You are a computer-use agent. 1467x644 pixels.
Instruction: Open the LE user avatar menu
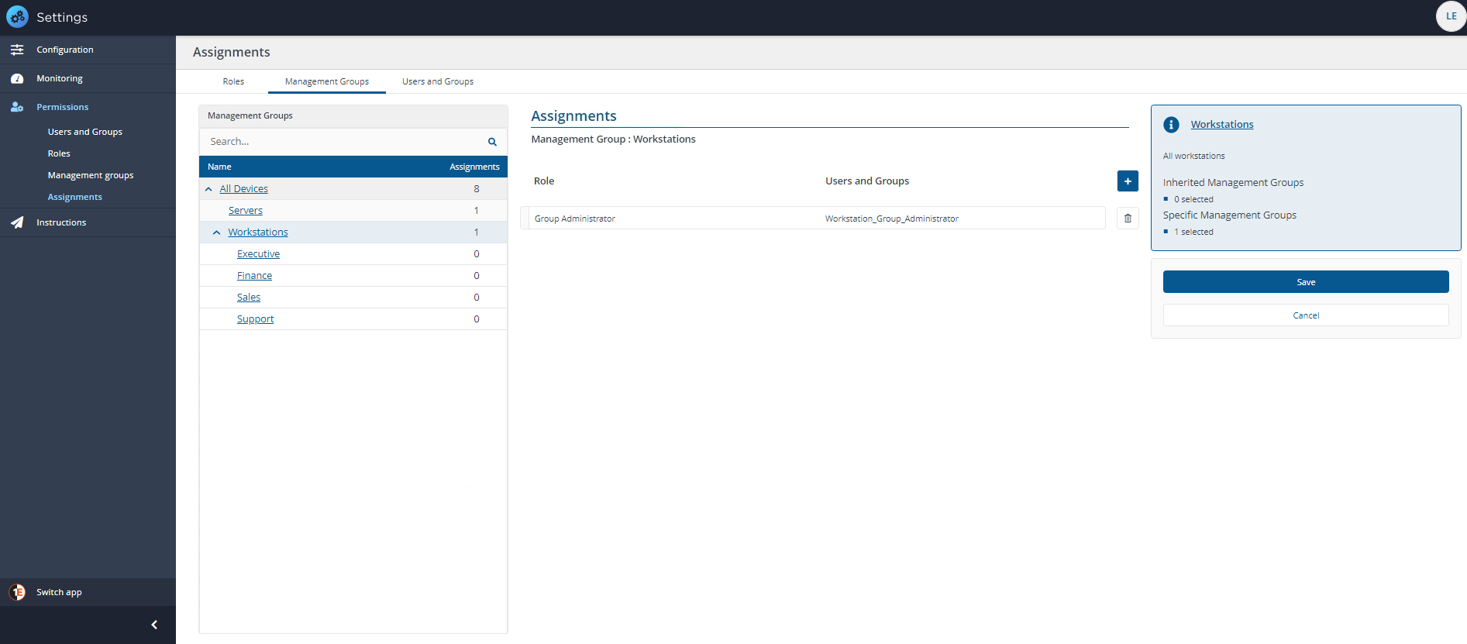pyautogui.click(x=1451, y=16)
